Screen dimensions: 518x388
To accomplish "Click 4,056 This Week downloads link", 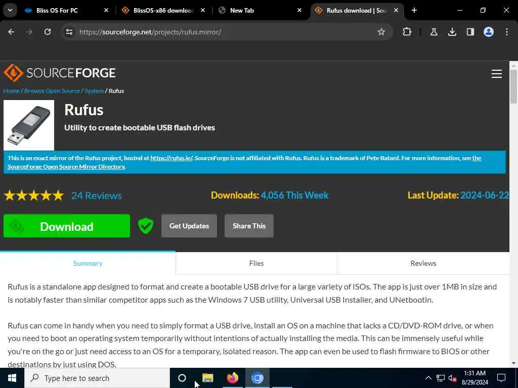I will (295, 196).
